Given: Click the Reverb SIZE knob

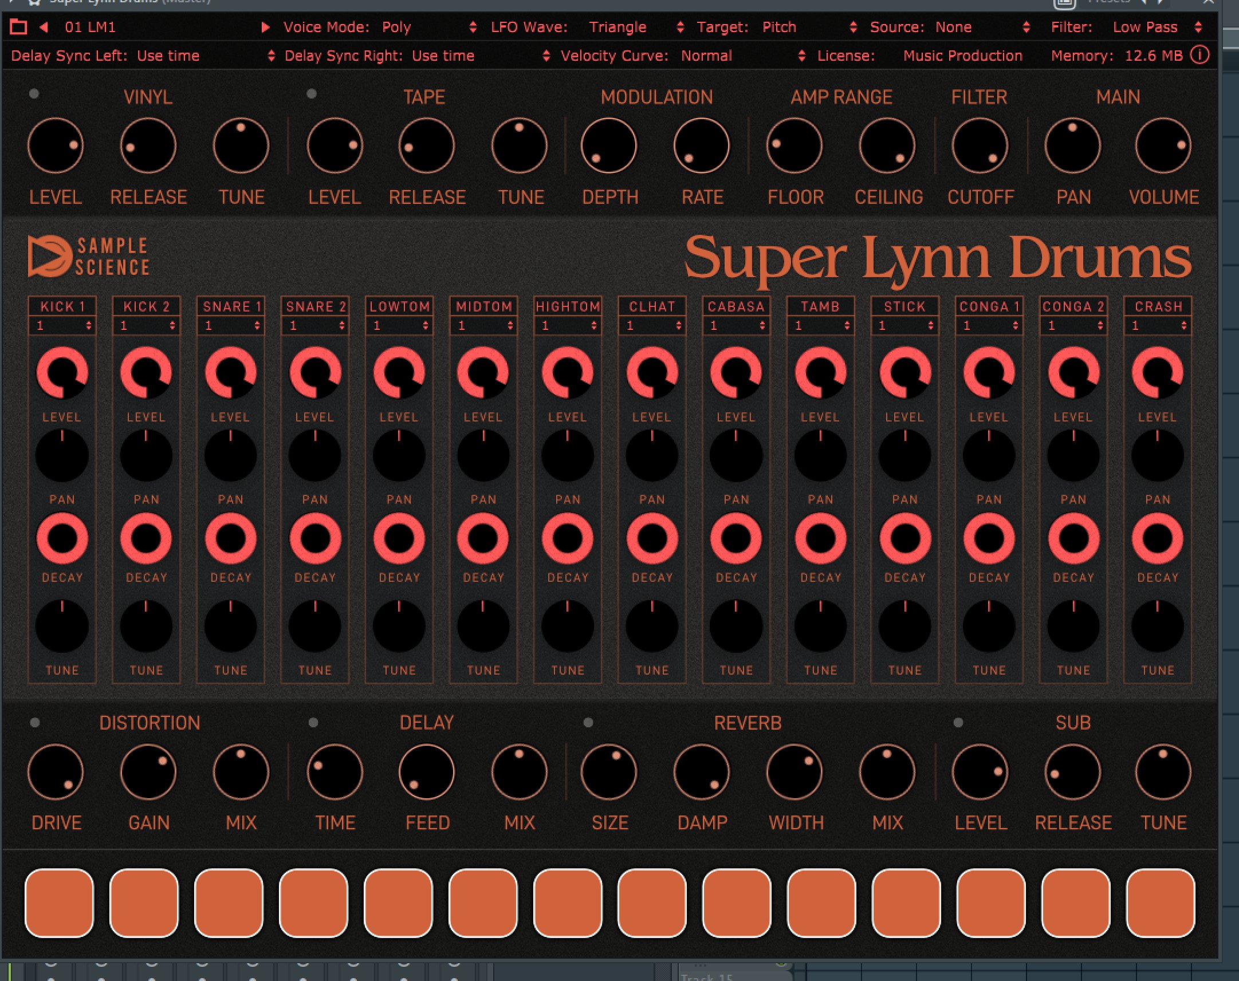Looking at the screenshot, I should [x=609, y=772].
